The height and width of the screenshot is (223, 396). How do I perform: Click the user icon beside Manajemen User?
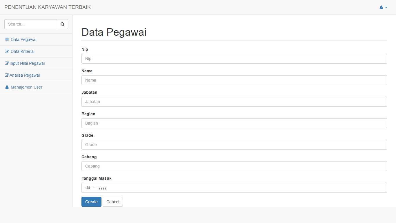(x=7, y=87)
